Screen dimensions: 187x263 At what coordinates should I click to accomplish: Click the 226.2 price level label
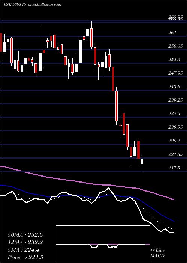174,141
